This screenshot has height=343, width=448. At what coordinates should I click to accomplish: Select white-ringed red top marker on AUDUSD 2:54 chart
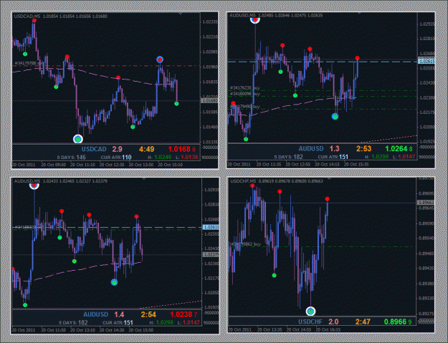tap(34, 185)
